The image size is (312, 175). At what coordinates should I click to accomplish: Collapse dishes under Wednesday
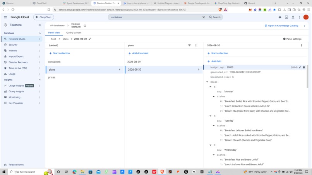tap(214, 155)
